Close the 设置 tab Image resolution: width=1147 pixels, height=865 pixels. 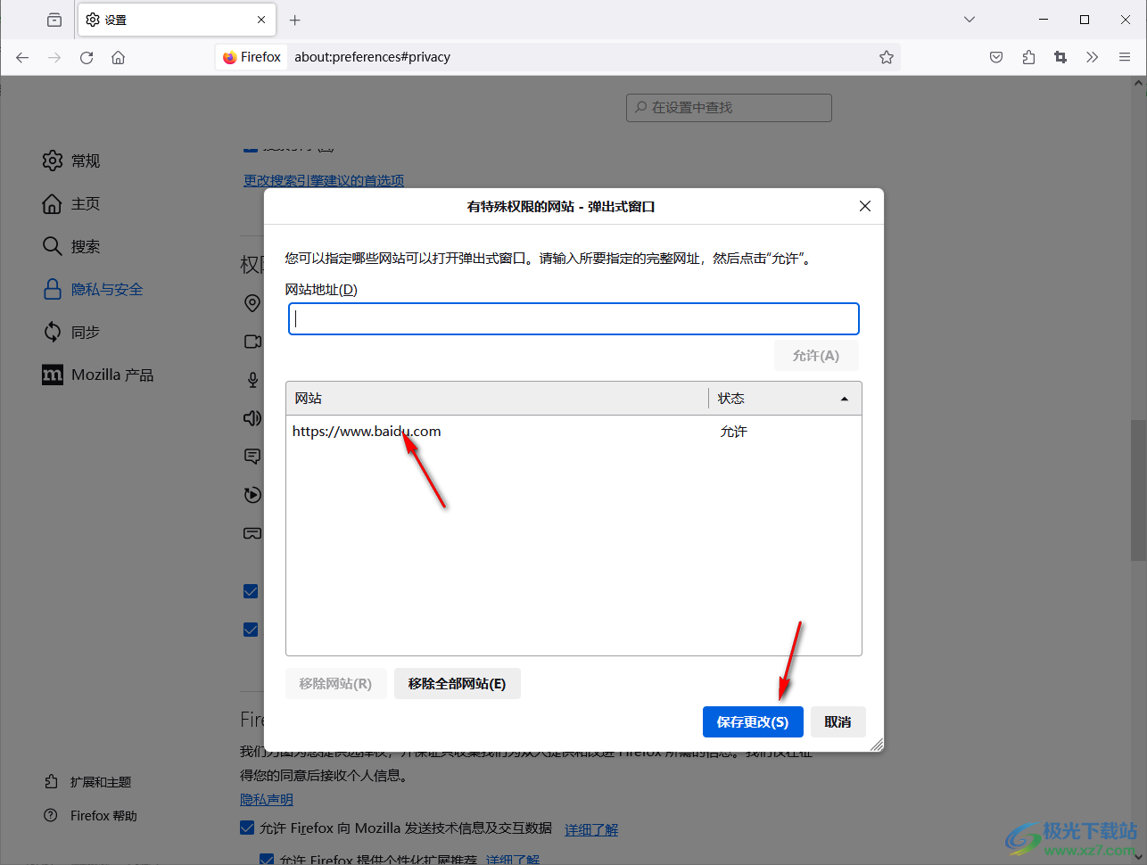coord(261,20)
